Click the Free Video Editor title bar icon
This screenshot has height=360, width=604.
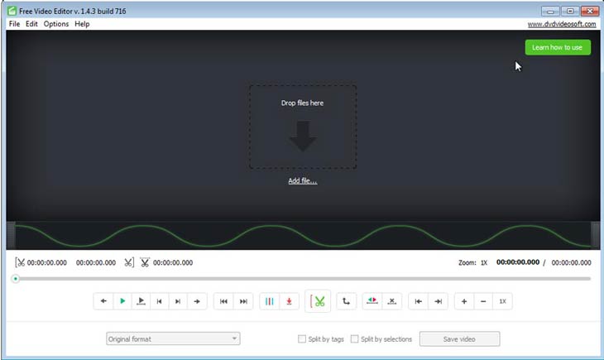point(12,11)
